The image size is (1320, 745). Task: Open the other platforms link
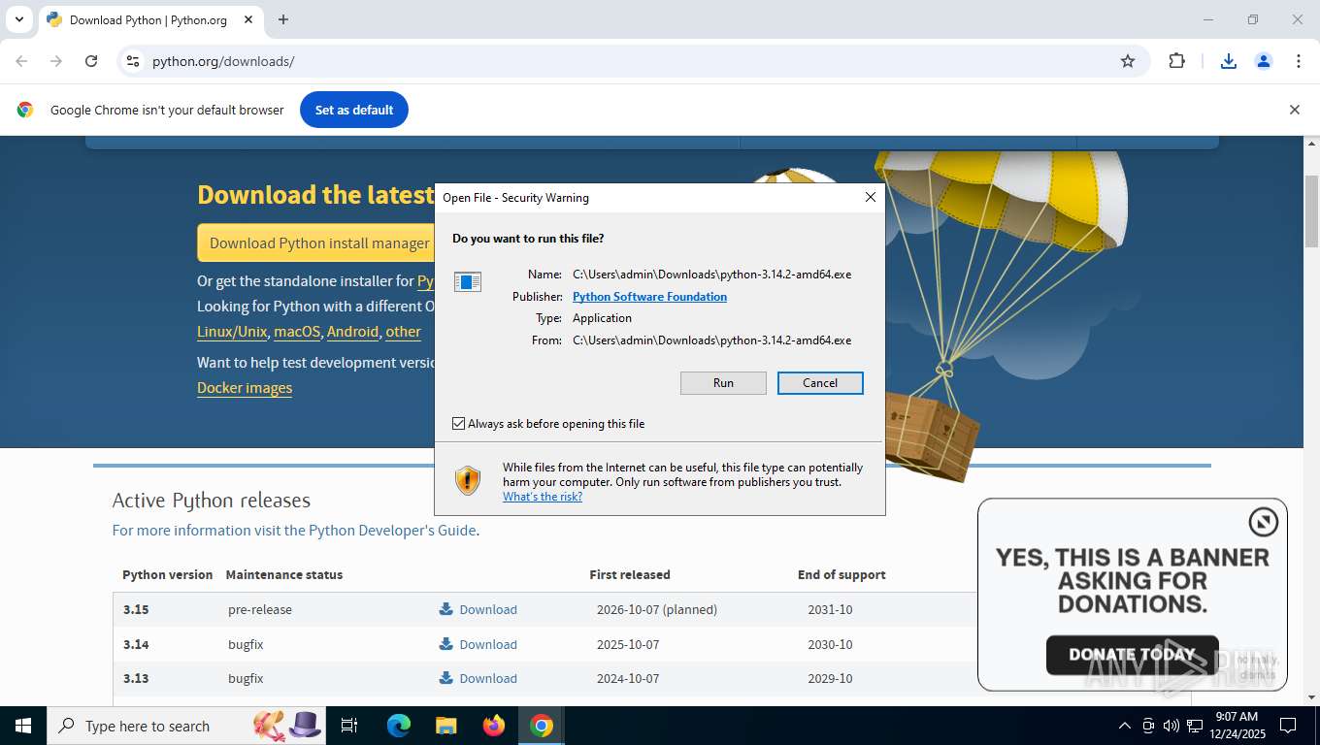point(403,332)
